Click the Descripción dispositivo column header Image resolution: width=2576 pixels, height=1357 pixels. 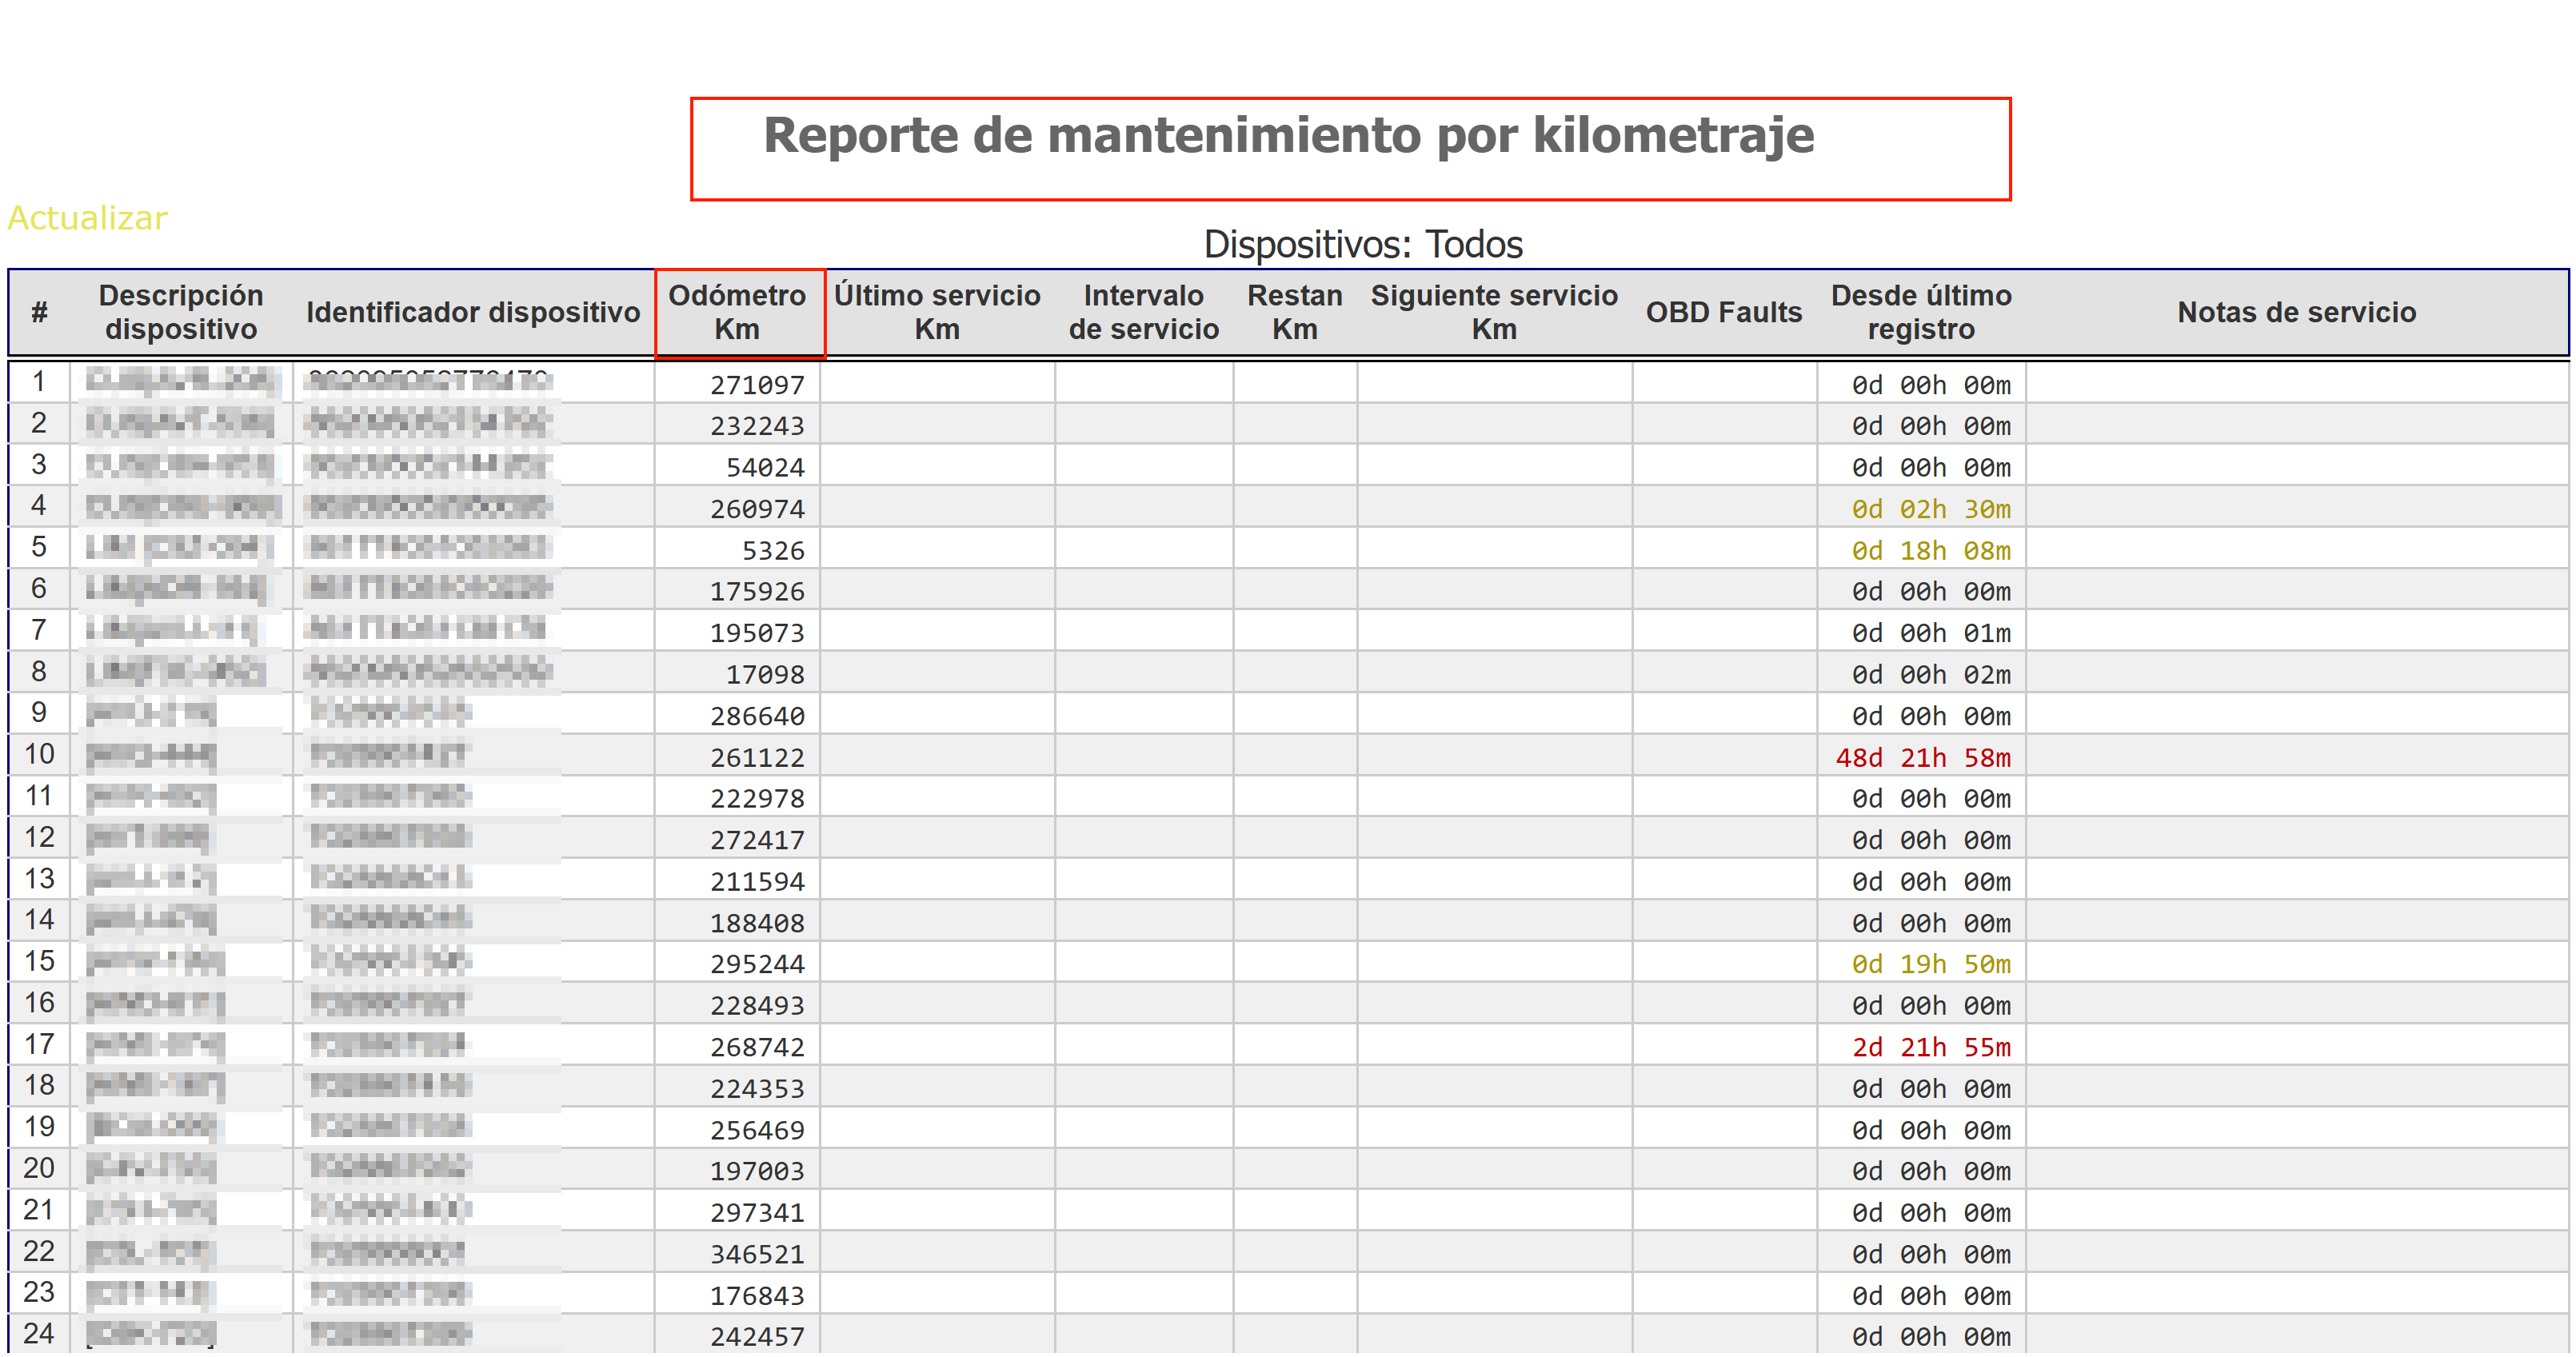click(181, 312)
